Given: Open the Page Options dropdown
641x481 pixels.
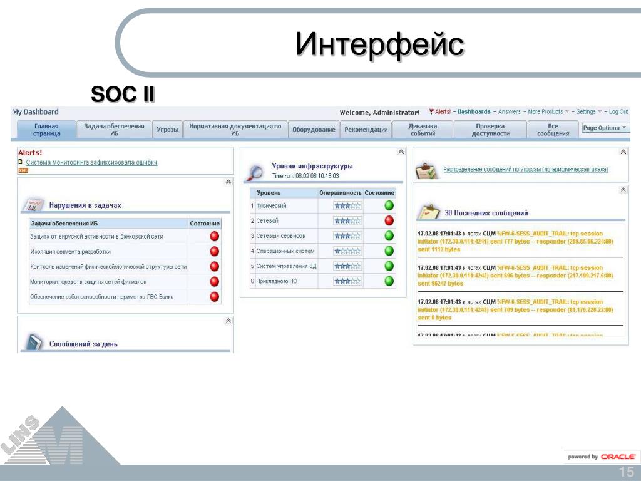Looking at the screenshot, I should coord(605,128).
